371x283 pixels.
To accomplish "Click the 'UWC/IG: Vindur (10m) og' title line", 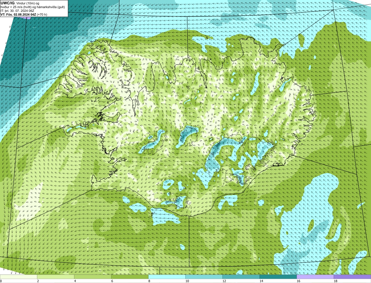I will click(x=20, y=3).
